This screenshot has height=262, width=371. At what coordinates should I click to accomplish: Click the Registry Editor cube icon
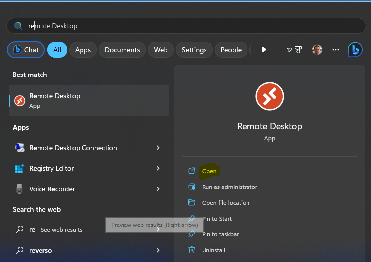(x=19, y=168)
